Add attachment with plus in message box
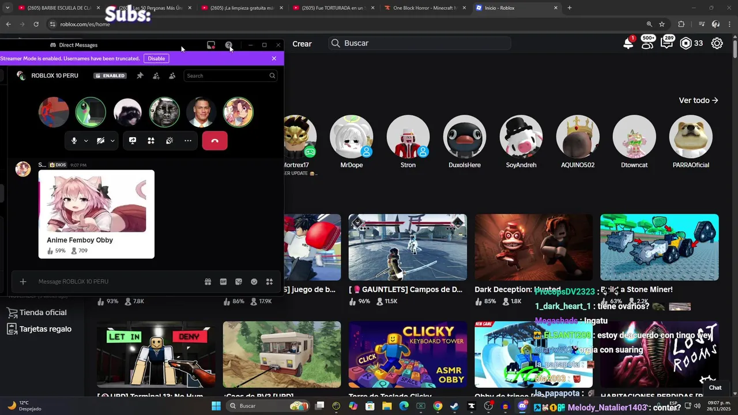Screen dimensions: 738x415 click(23, 281)
